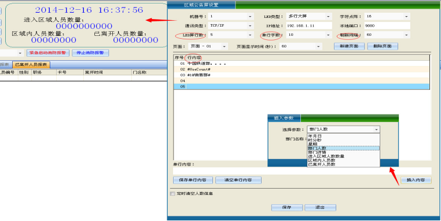Screen dimensions: 441x221
Task: Click the IP地址 input field
Action: tap(309, 25)
